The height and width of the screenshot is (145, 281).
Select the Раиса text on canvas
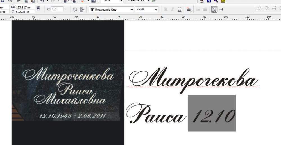click(156, 113)
